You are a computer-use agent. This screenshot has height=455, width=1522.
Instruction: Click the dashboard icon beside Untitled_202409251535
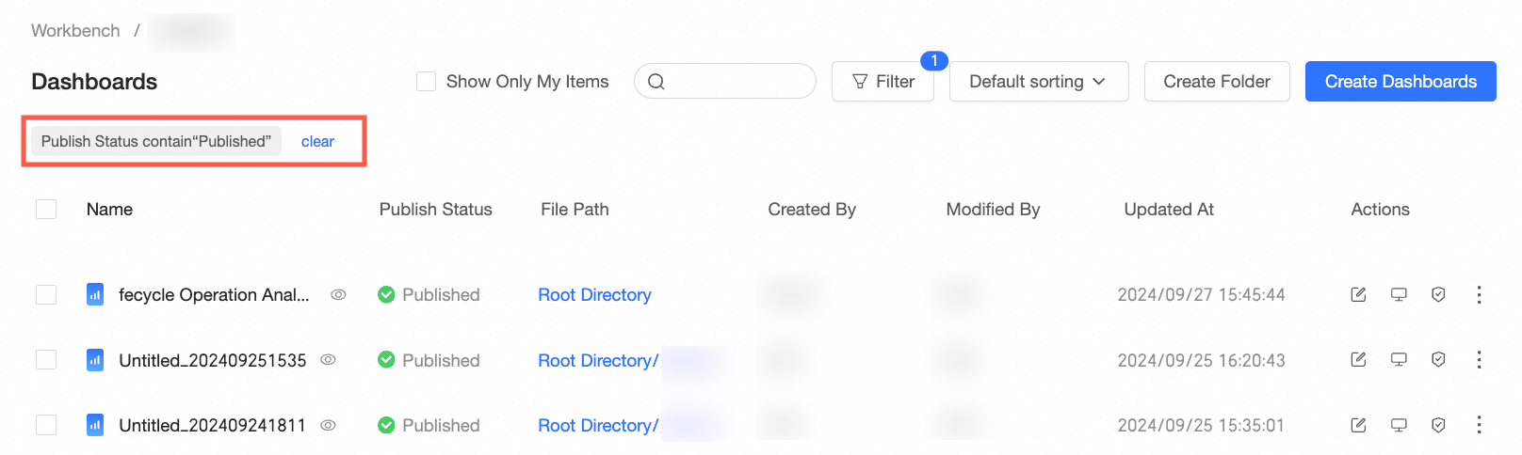95,360
